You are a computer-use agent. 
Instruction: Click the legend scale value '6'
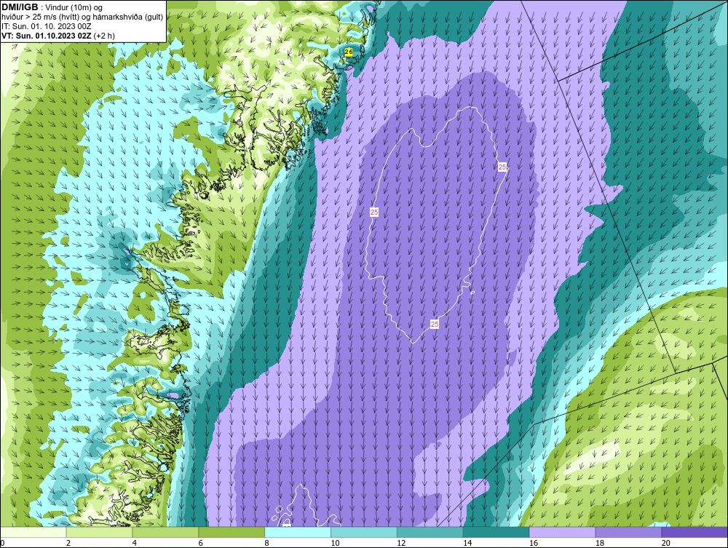click(201, 543)
